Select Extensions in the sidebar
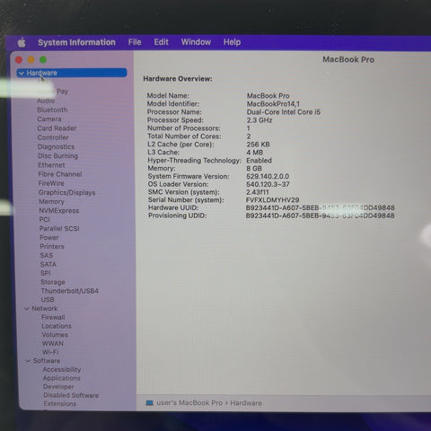The width and height of the screenshot is (431, 431). tap(60, 404)
